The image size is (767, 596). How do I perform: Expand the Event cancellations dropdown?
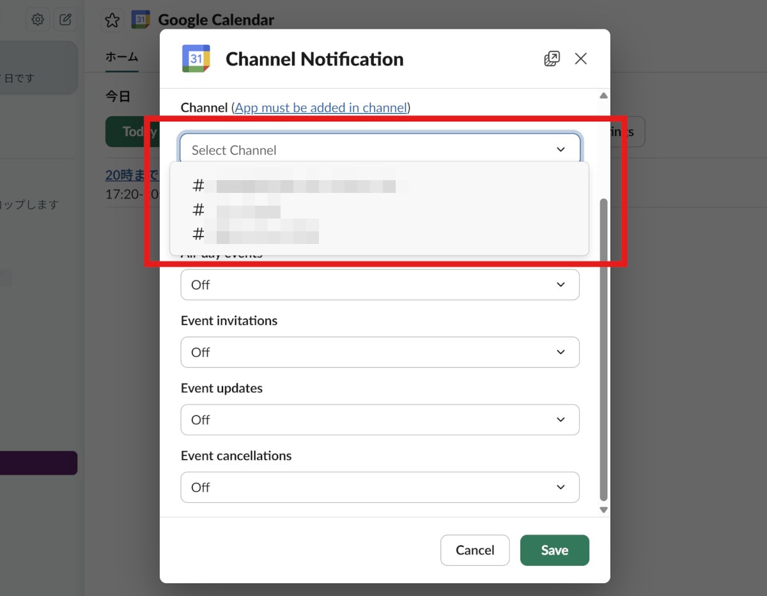[x=380, y=487]
